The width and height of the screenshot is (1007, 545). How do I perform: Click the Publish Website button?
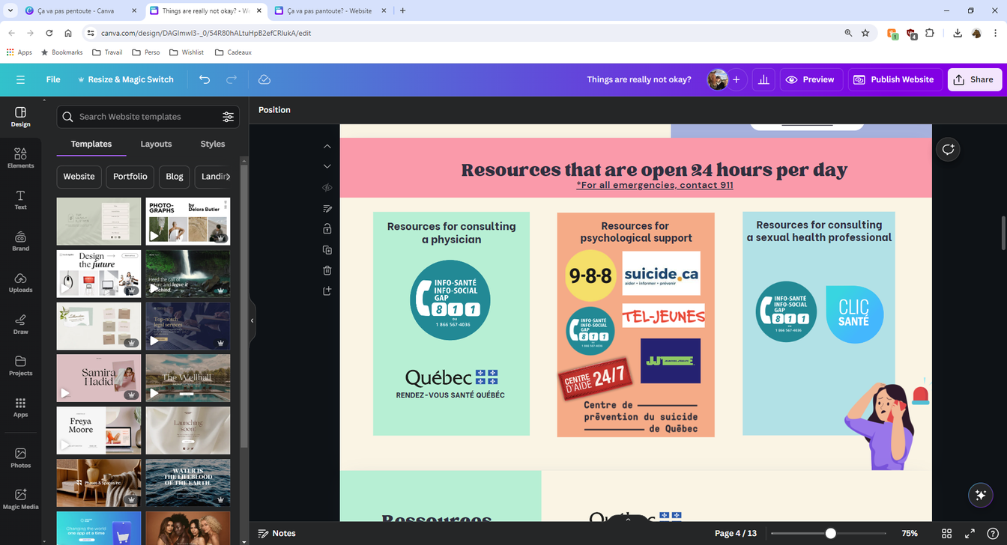point(895,79)
